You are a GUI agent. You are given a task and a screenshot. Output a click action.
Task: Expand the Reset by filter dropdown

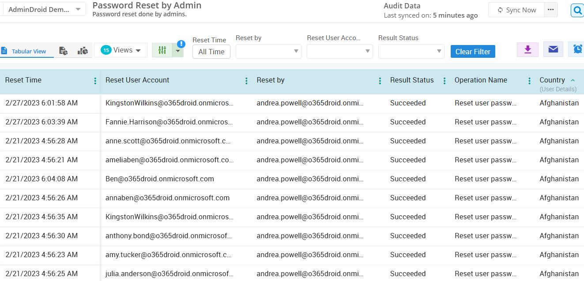pos(268,52)
